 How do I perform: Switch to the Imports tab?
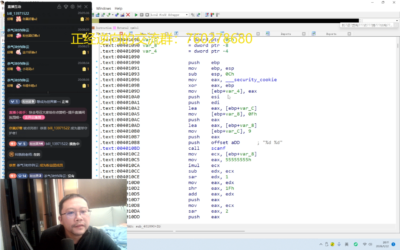click(x=286, y=34)
